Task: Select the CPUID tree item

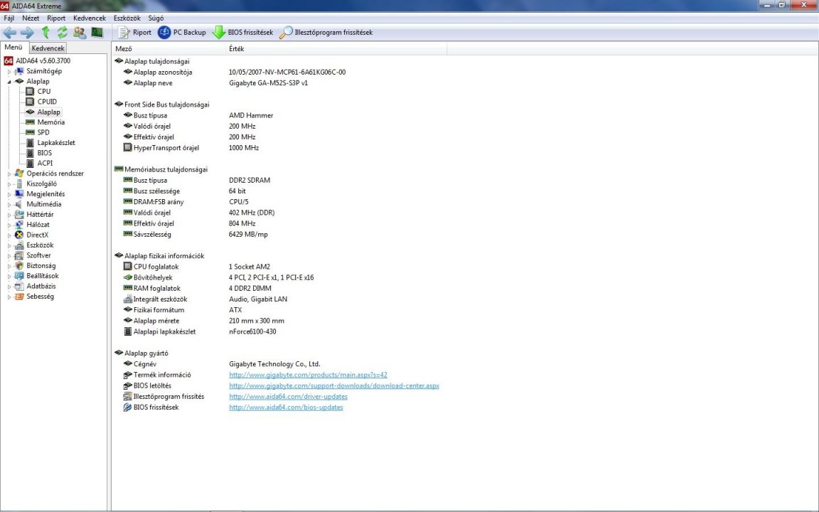Action: coord(47,102)
